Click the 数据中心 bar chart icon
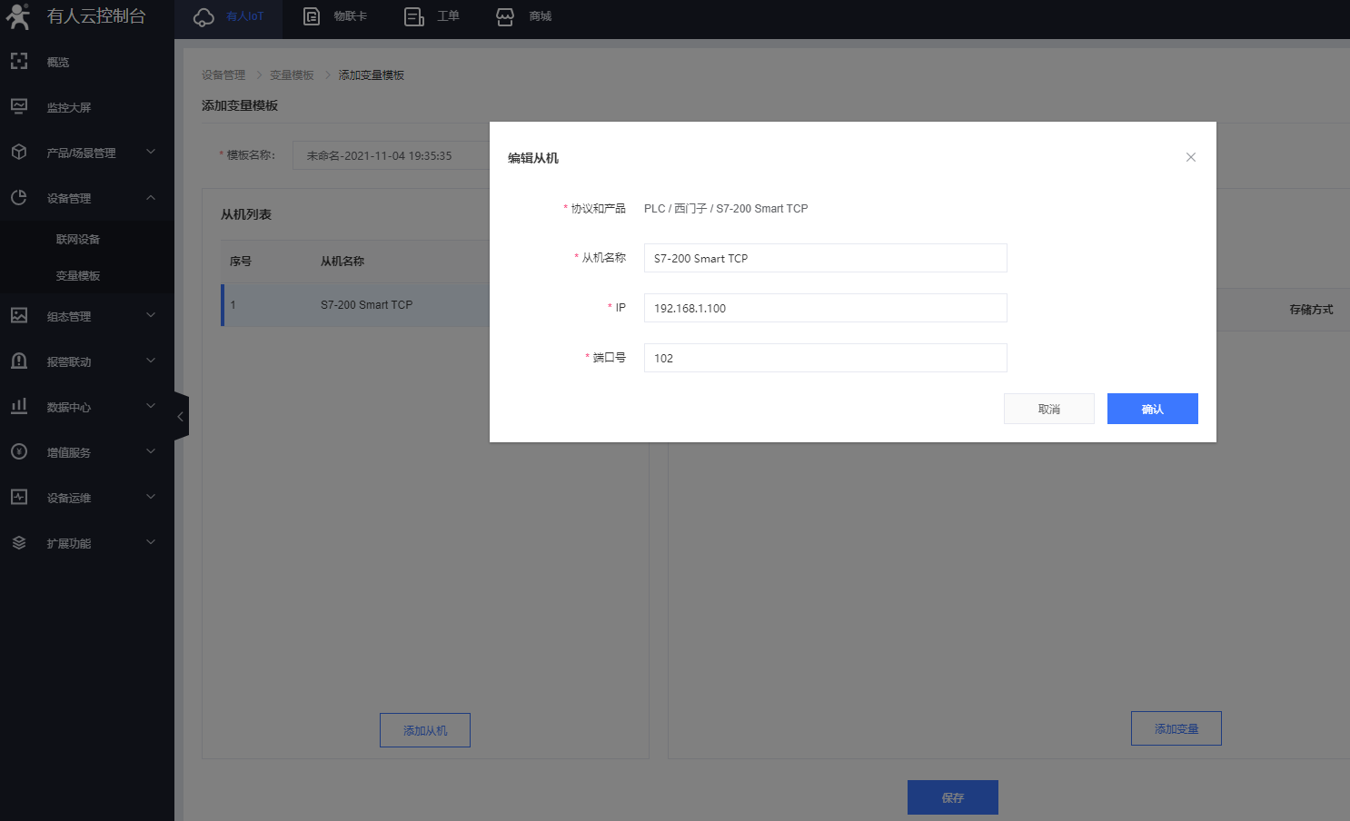Viewport: 1350px width, 821px height. [x=19, y=406]
